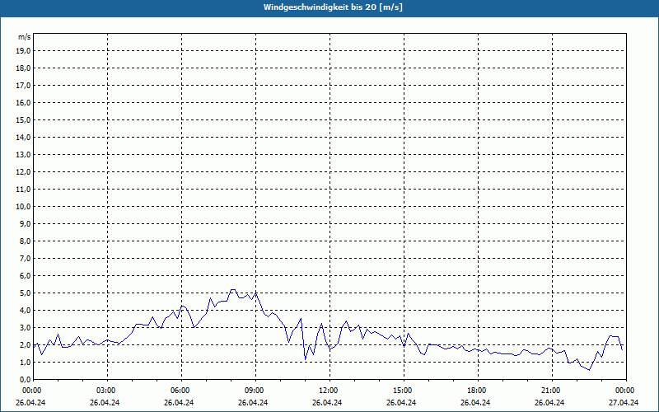Click the '18:00' time label

pyautogui.click(x=478, y=391)
